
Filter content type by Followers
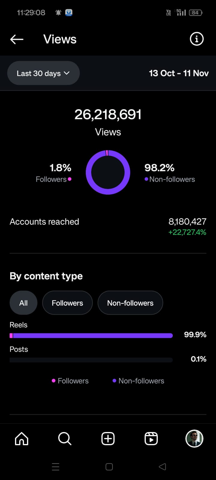pyautogui.click(x=67, y=303)
